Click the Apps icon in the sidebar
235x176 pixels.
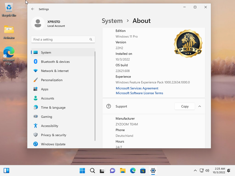pyautogui.click(x=35, y=89)
